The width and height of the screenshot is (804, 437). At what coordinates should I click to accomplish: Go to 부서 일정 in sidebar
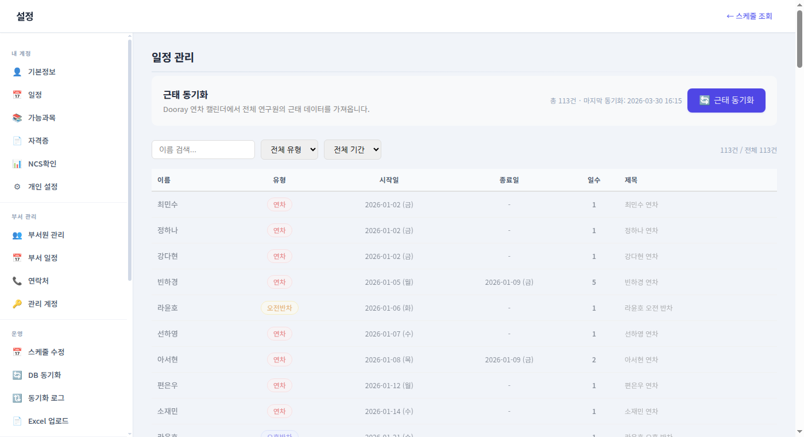tap(43, 258)
